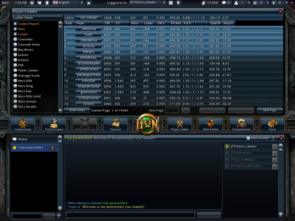295x221 pixels.
Task: Expand the English language dropdown
Action: (x=82, y=3)
